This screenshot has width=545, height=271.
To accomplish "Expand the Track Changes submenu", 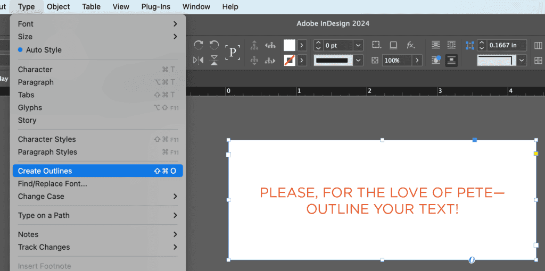I will [x=98, y=247].
